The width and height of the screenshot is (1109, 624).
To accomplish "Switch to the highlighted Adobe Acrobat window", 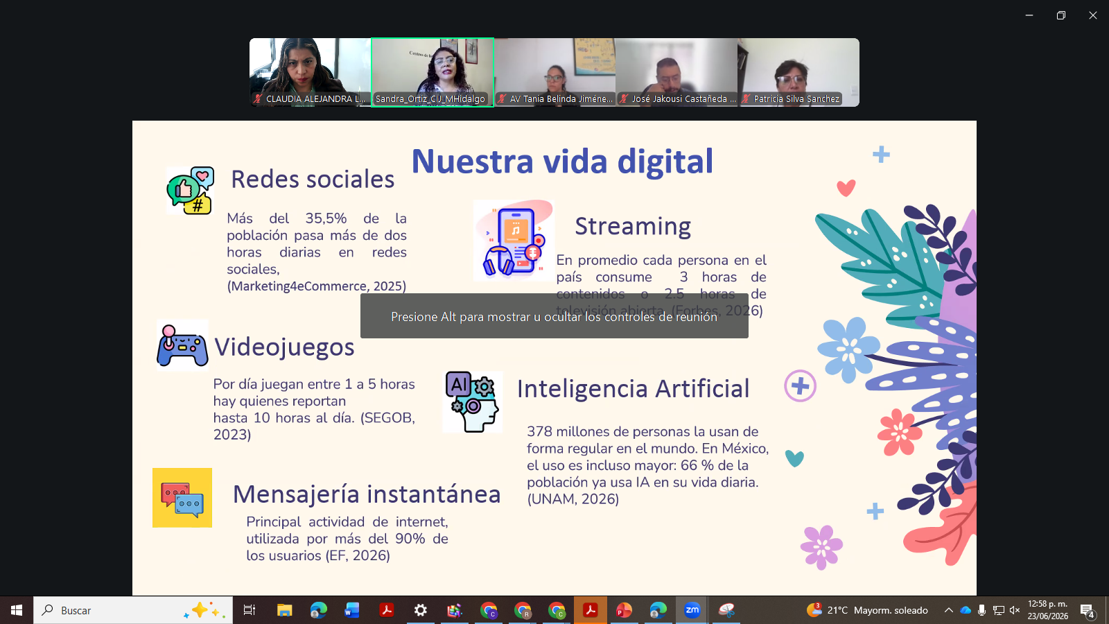I will 591,610.
